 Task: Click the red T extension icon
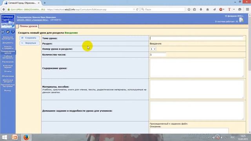229,9
